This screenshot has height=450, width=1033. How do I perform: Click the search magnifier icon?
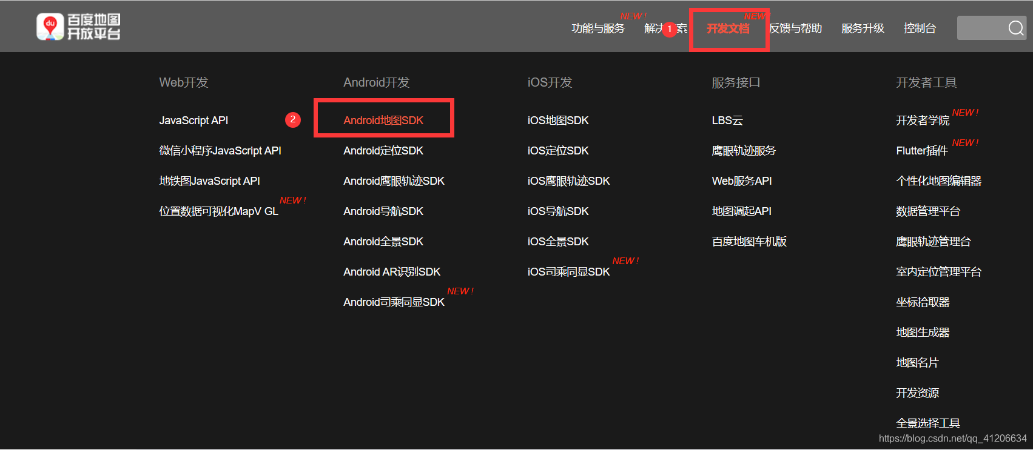pyautogui.click(x=1016, y=28)
